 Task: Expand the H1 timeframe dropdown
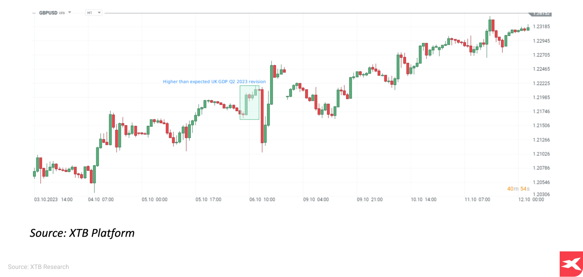click(x=99, y=13)
